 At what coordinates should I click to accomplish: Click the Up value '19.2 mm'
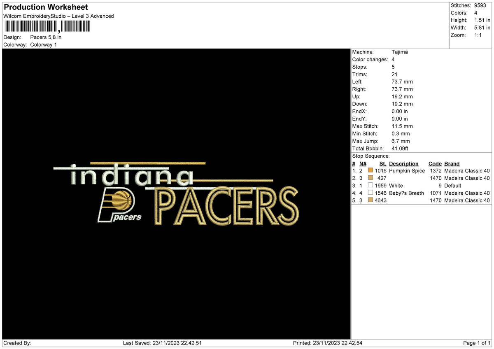tap(402, 96)
